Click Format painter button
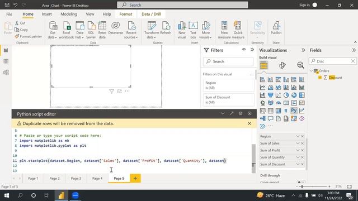 coord(29,36)
